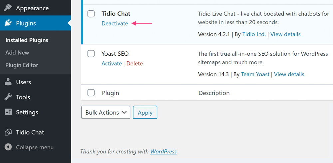Click the Apply button

tap(145, 112)
